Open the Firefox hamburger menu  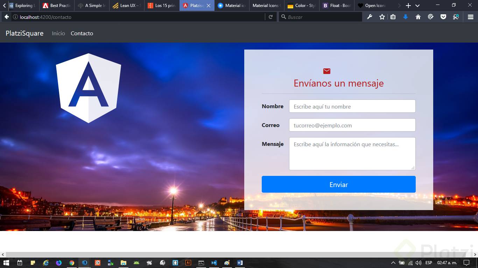pyautogui.click(x=470, y=16)
